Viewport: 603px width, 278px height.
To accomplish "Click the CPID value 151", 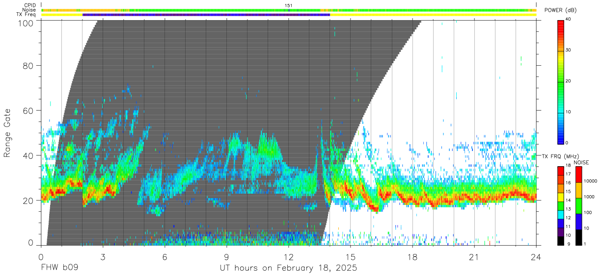I will [289, 5].
